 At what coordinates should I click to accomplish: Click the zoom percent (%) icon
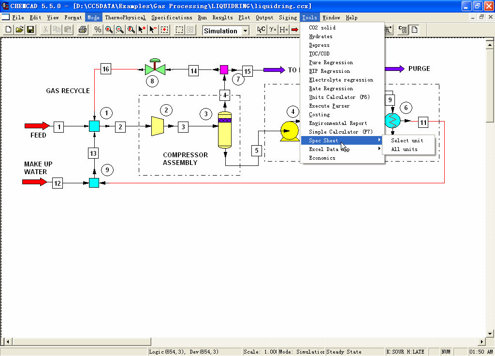(98, 29)
